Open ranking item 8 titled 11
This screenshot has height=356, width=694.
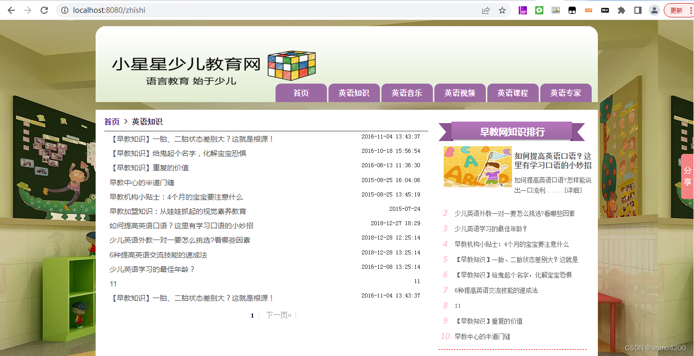point(458,306)
